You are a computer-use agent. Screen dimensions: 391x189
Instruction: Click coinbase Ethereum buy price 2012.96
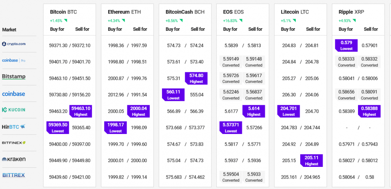tap(116, 95)
